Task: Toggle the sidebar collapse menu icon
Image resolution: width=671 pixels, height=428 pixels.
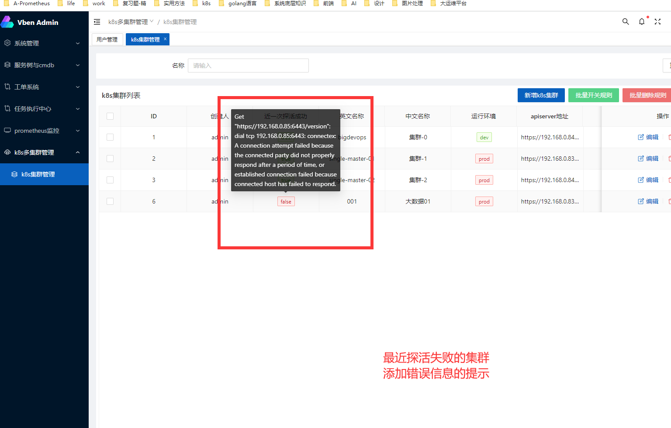Action: (97, 22)
